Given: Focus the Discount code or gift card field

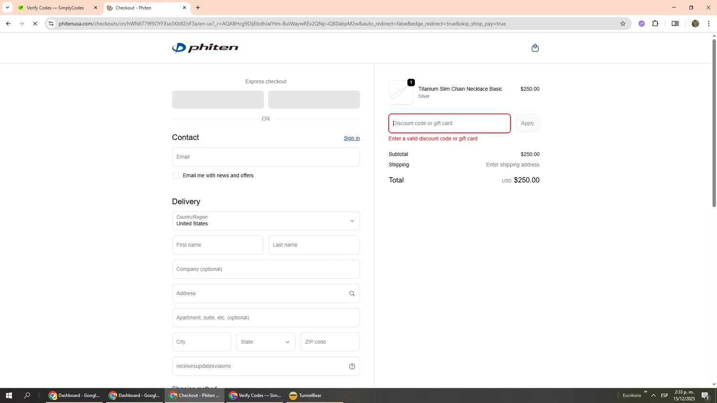Looking at the screenshot, I should point(449,123).
